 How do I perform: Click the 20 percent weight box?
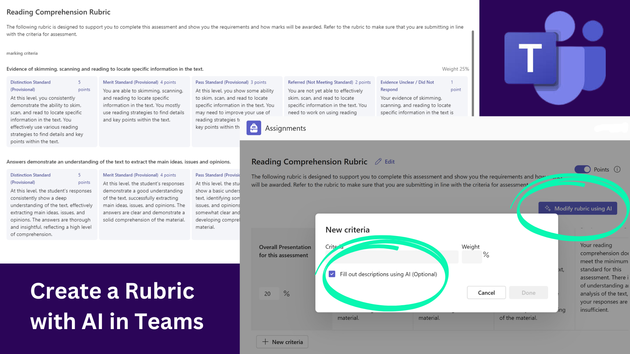[269, 294]
